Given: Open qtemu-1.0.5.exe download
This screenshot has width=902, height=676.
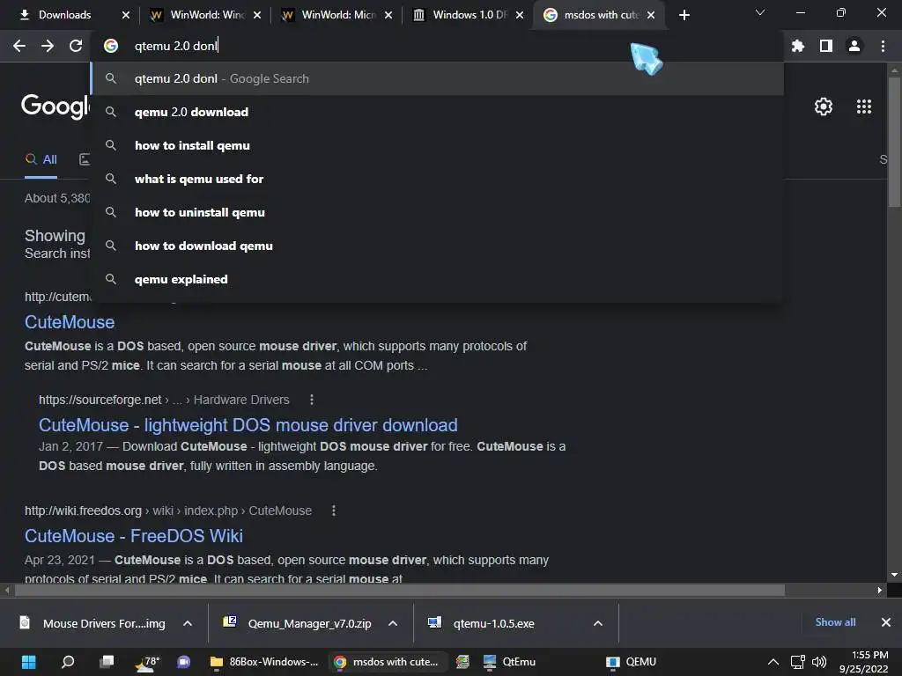Looking at the screenshot, I should (482, 623).
